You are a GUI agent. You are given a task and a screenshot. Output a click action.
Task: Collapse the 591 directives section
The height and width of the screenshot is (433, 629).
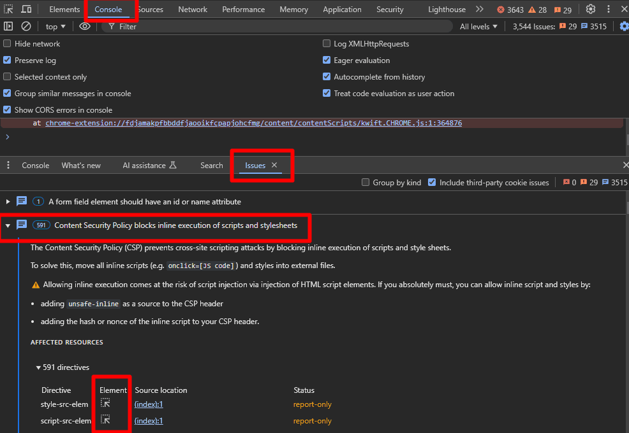pyautogui.click(x=38, y=367)
